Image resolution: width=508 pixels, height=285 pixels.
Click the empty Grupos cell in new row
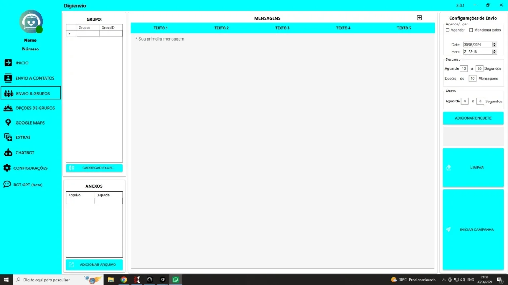coord(88,34)
